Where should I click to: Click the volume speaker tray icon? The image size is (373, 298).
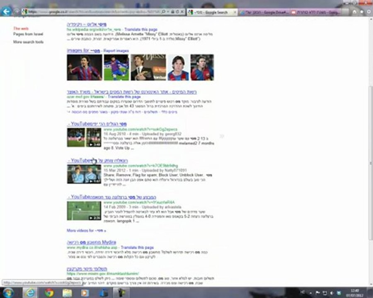[332, 293]
